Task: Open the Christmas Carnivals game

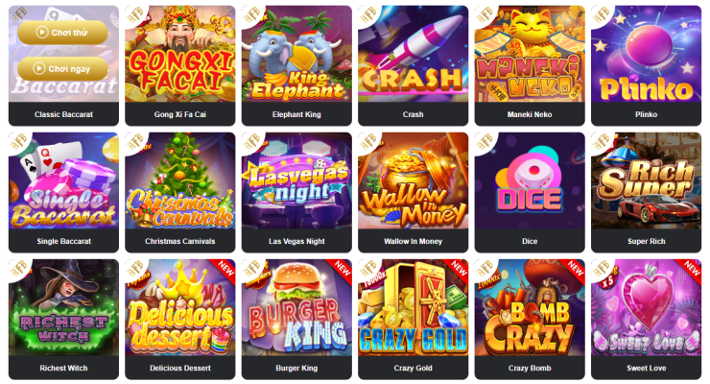Action: coord(180,180)
